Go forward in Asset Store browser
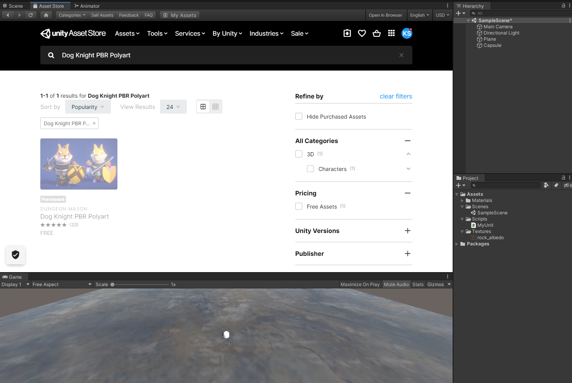The height and width of the screenshot is (383, 572). coord(19,15)
